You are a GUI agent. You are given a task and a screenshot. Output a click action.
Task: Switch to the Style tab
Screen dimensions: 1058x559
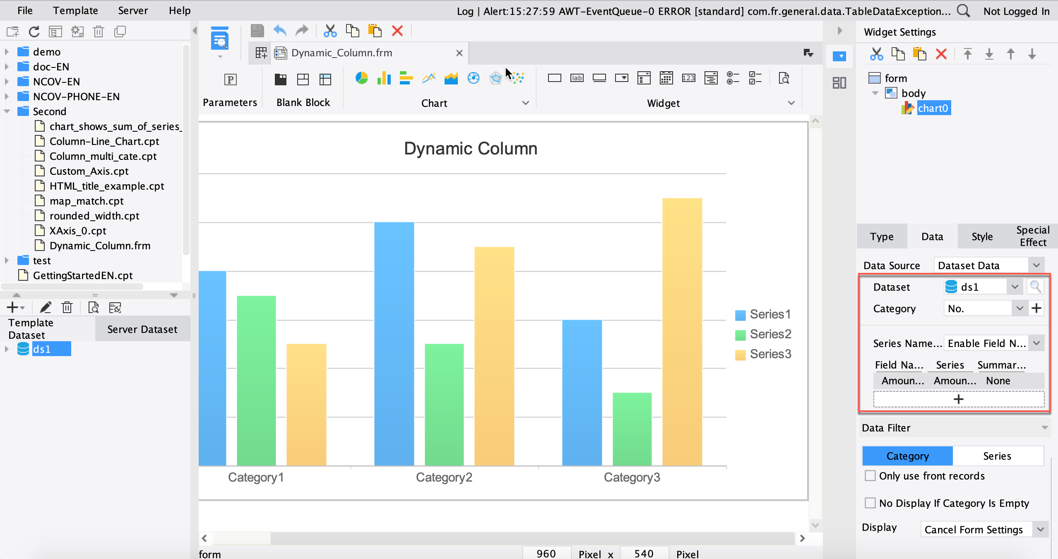click(x=981, y=236)
